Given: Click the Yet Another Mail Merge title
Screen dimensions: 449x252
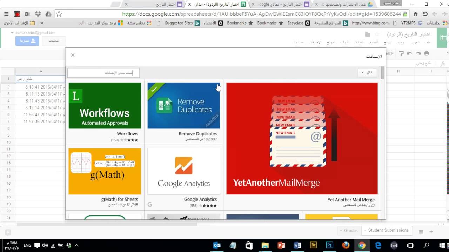Looking at the screenshot, I should [351, 199].
